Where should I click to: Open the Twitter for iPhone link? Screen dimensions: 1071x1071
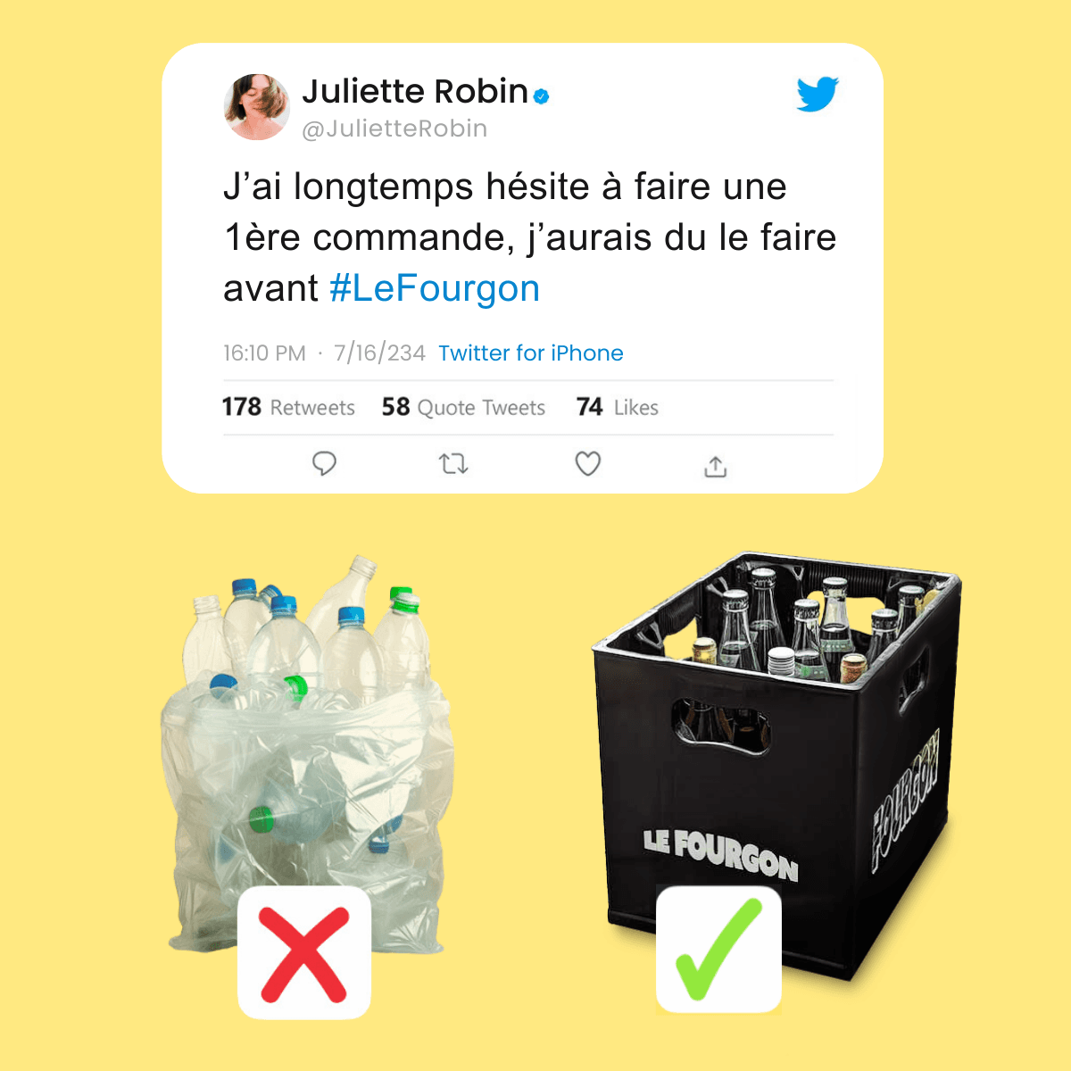530,353
